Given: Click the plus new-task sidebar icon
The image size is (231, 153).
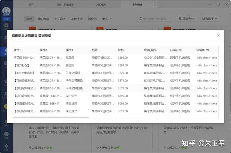Looking at the screenshot, I should (x=6, y=26).
